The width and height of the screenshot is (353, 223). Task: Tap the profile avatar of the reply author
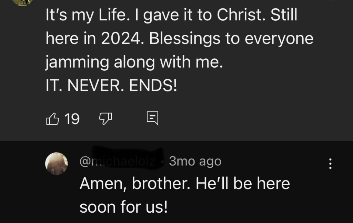(x=57, y=163)
